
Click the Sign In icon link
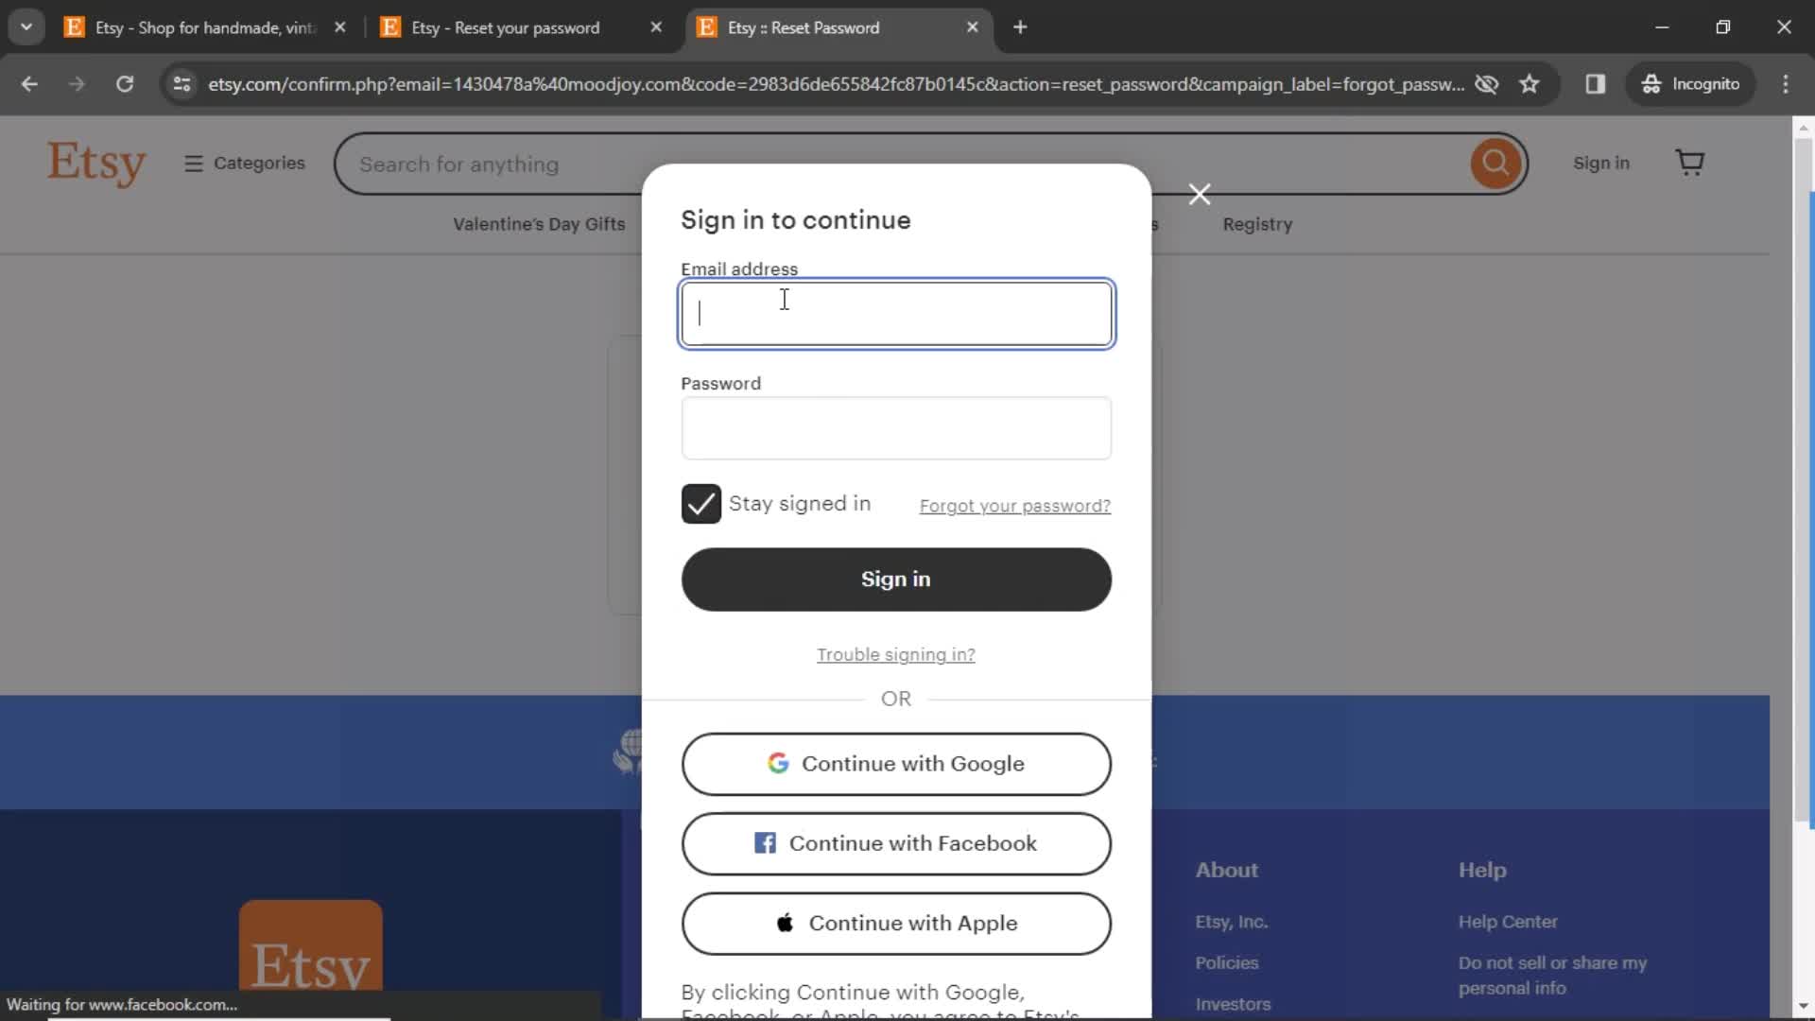(1602, 162)
